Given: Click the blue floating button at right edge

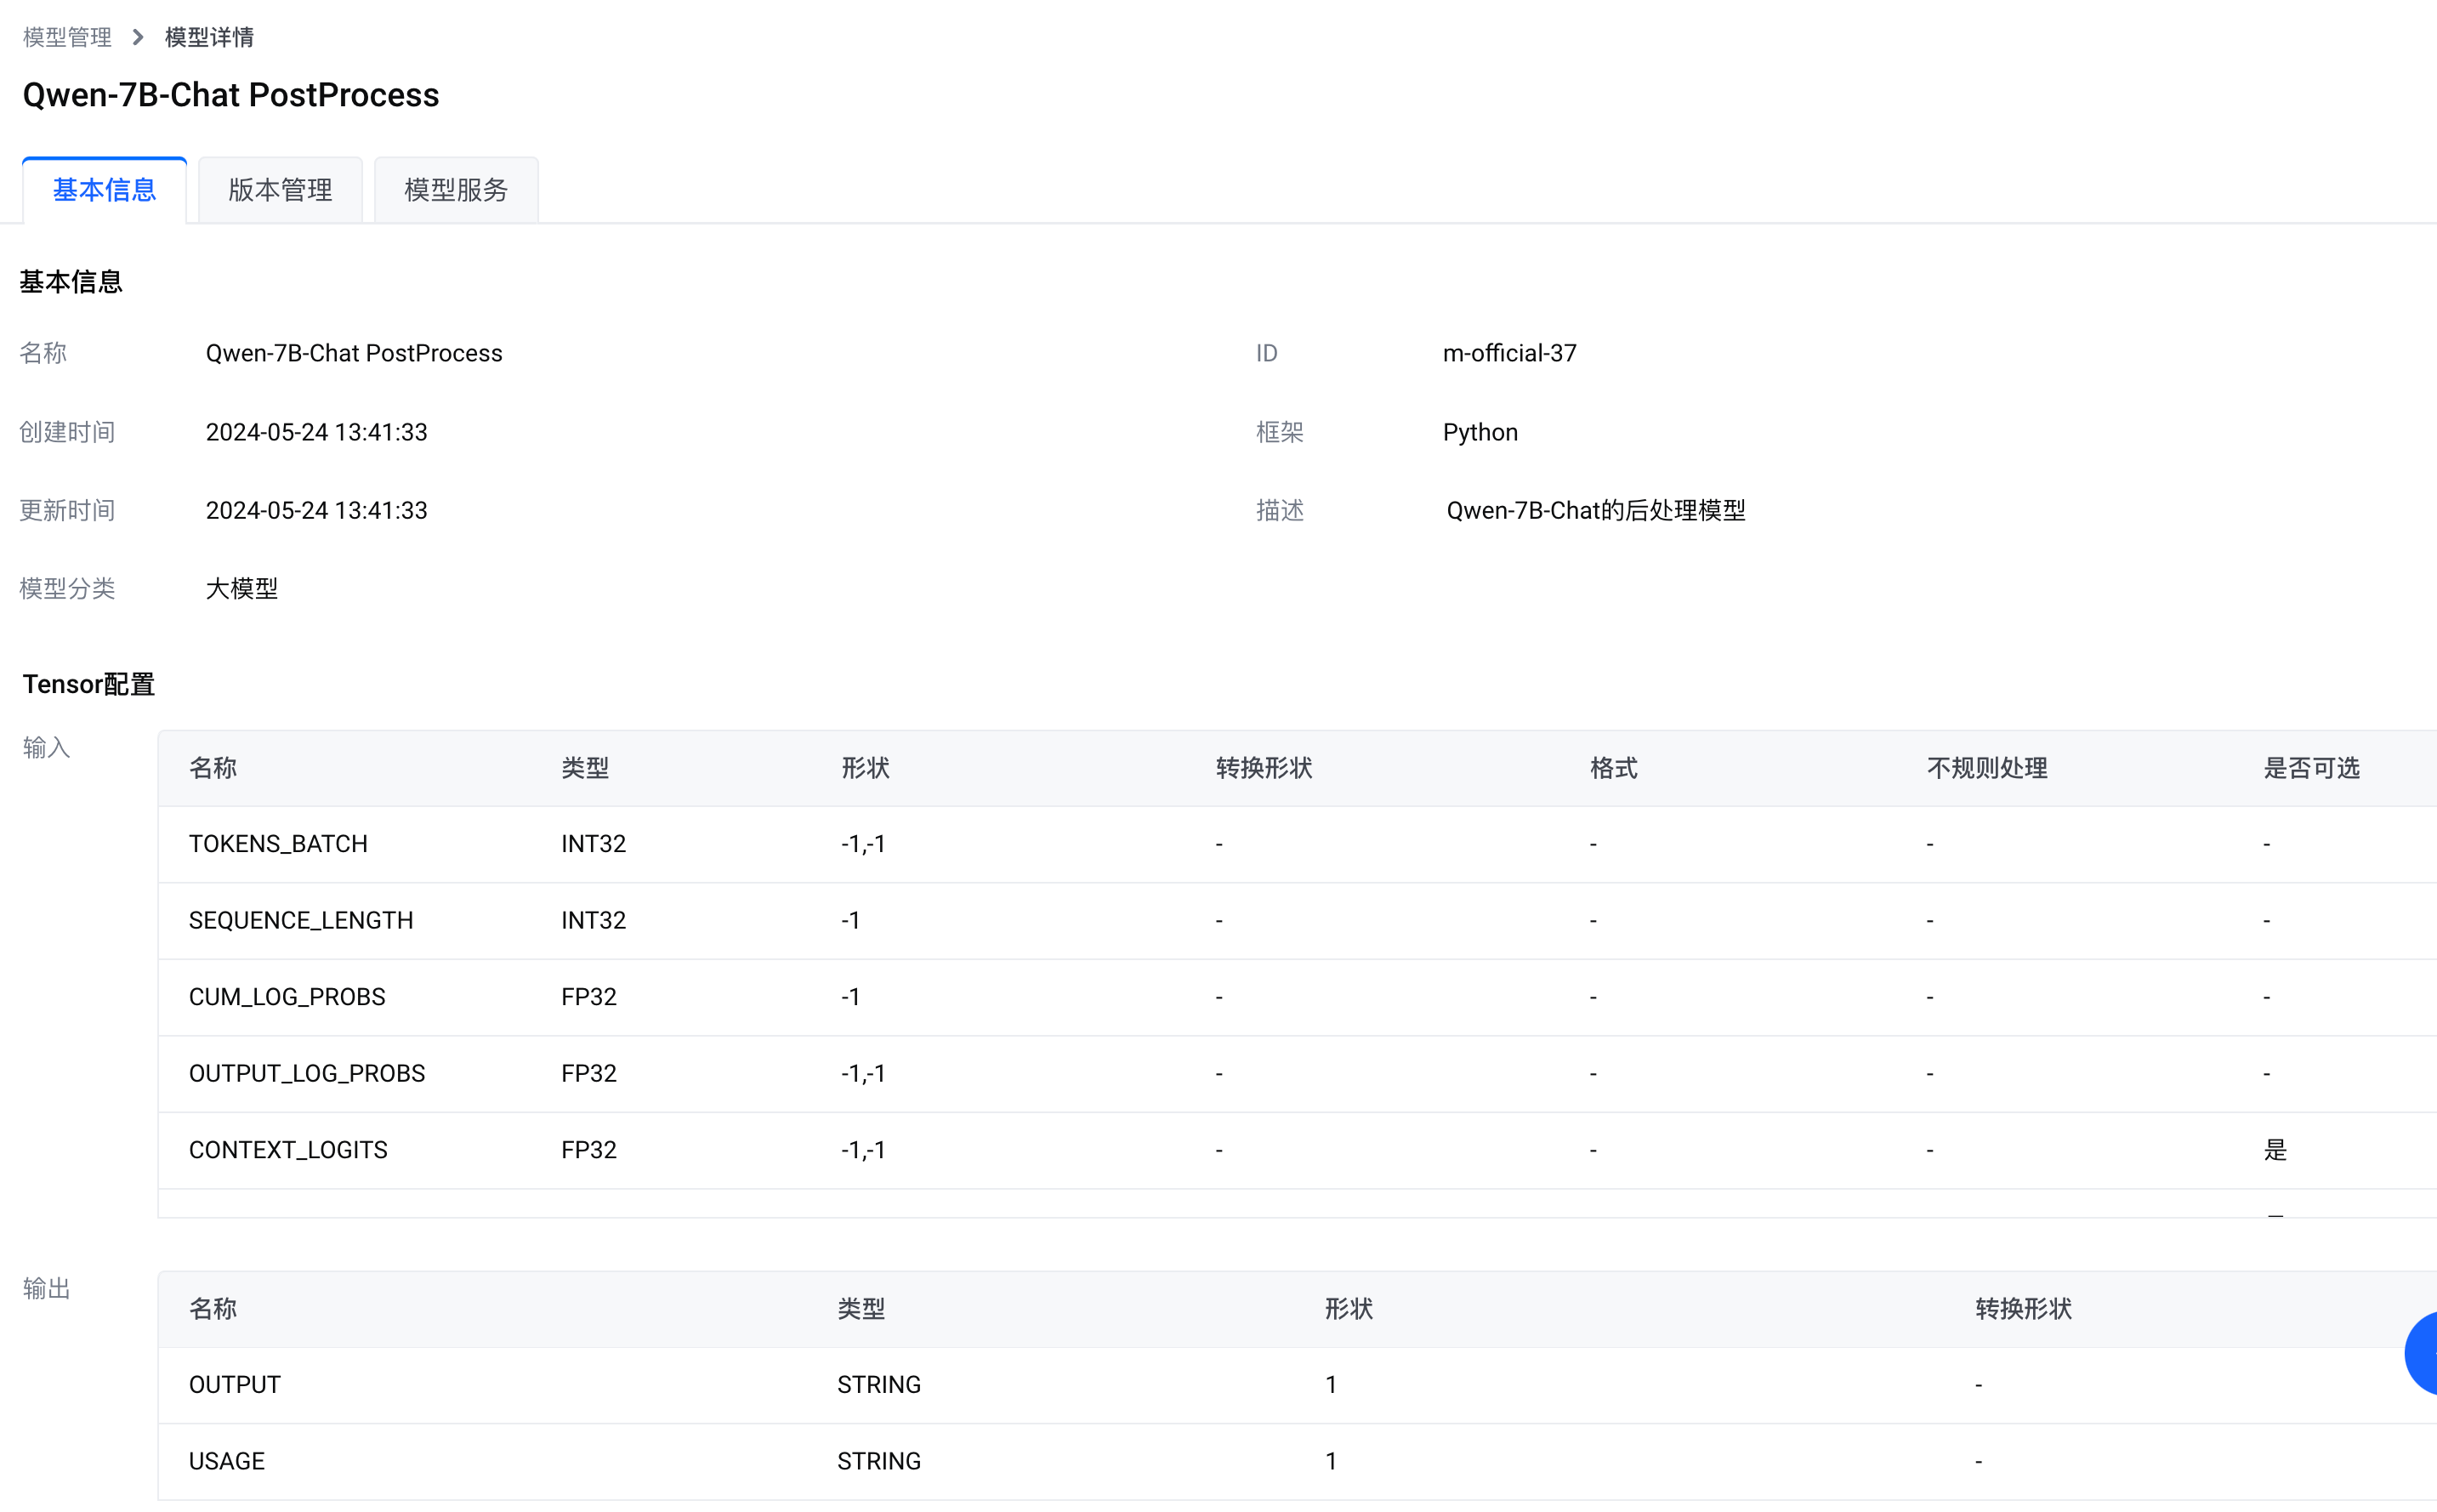Looking at the screenshot, I should (2421, 1353).
